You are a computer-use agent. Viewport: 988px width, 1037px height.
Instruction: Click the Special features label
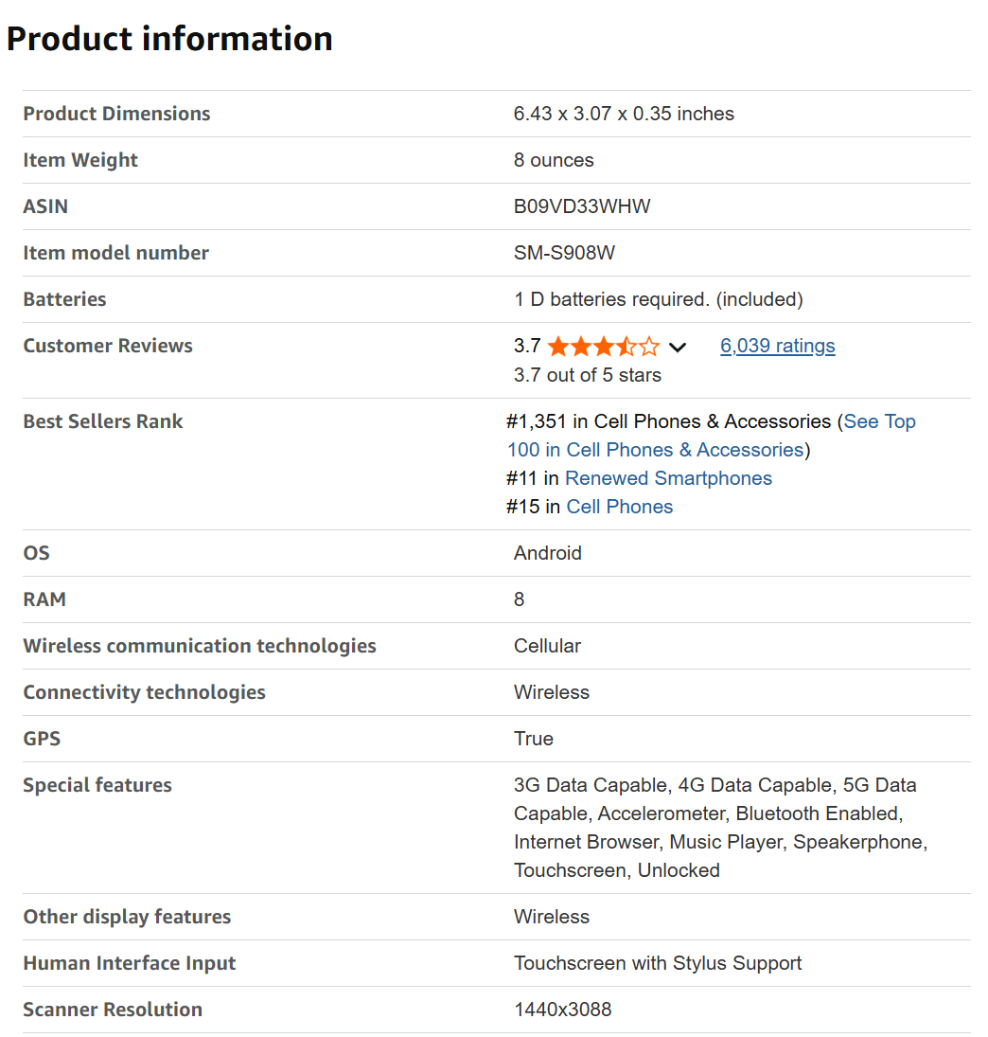[x=97, y=785]
